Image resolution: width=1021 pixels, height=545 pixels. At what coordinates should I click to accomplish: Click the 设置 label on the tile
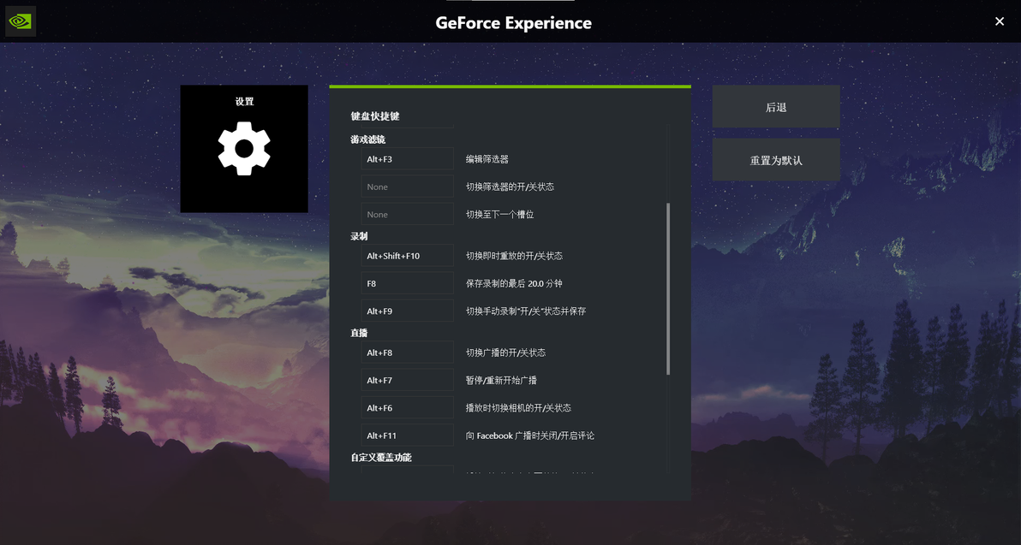[244, 102]
